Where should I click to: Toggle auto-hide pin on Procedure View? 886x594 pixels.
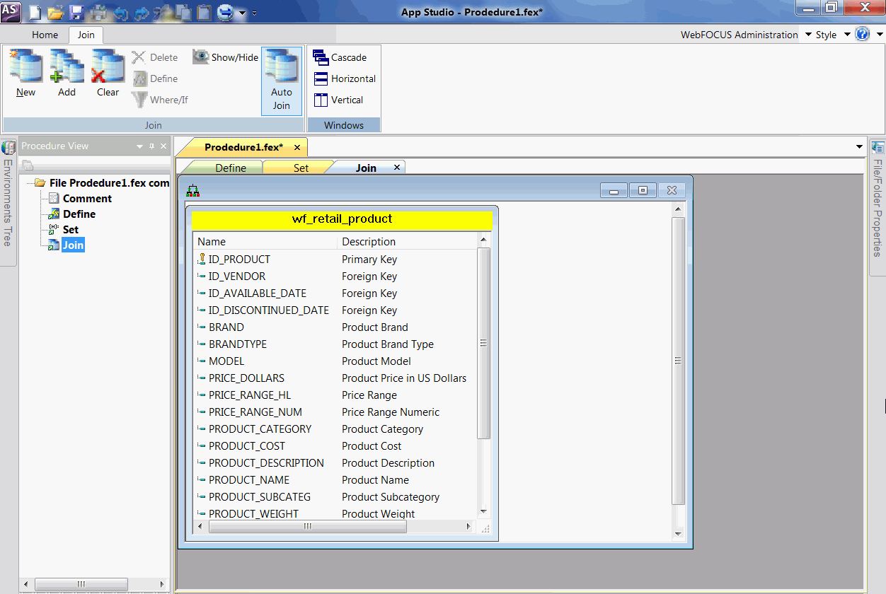[151, 146]
